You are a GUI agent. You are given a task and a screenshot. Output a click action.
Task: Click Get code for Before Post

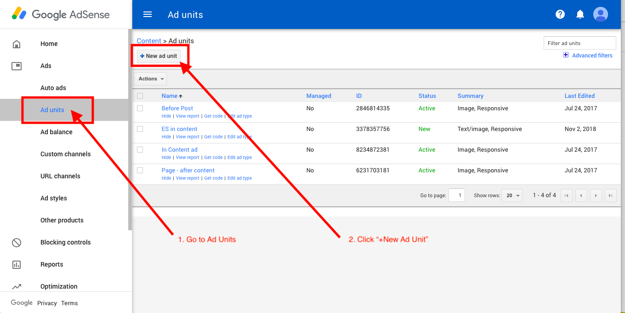click(213, 116)
